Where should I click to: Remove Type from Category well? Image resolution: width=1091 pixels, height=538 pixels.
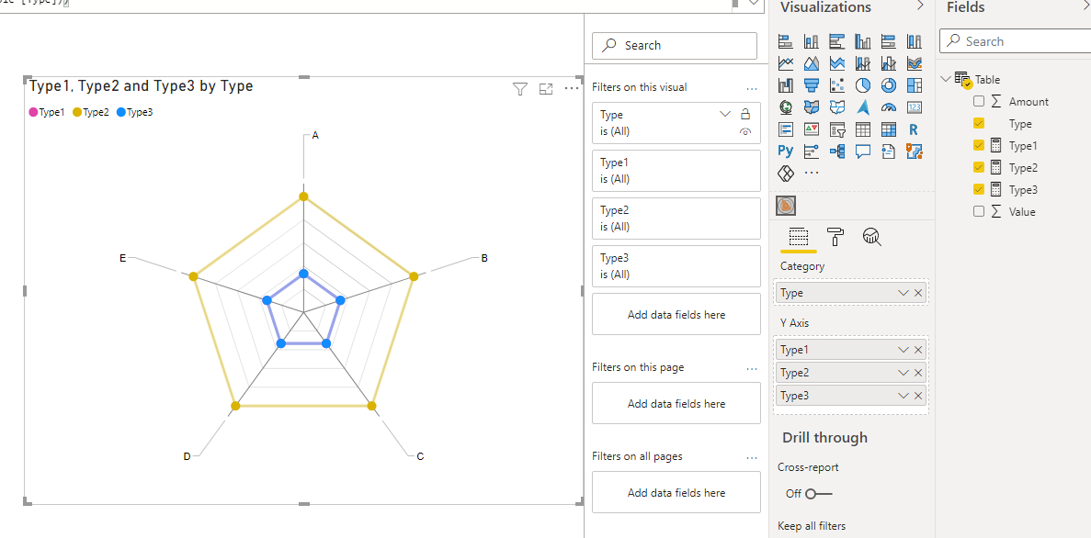918,293
